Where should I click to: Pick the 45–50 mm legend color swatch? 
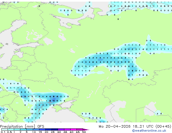pyautogui.click(x=80, y=129)
